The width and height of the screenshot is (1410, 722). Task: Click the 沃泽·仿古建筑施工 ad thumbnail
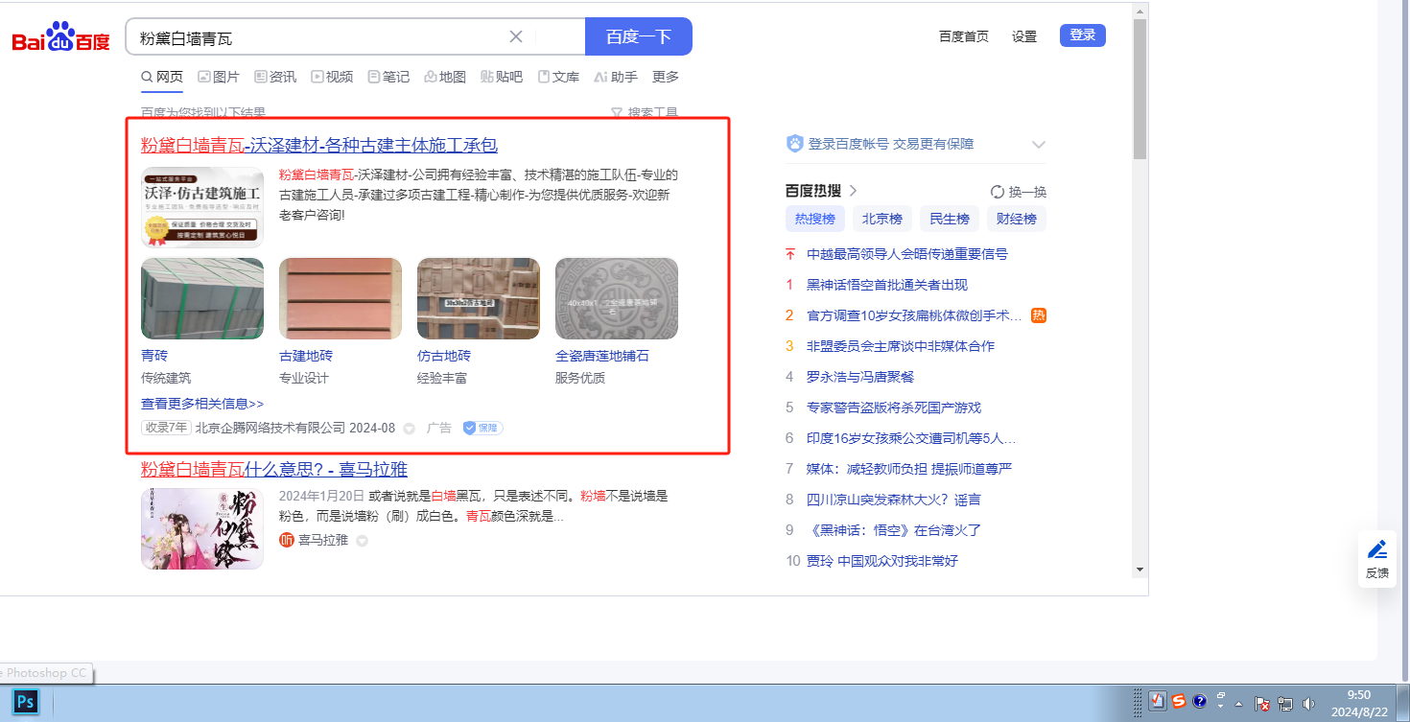202,207
